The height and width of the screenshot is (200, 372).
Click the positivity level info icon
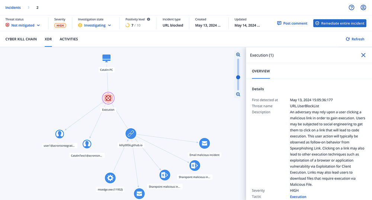click(148, 19)
